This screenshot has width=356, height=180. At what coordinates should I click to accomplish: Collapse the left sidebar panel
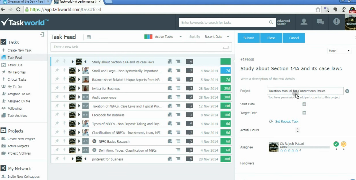pyautogui.click(x=42, y=35)
